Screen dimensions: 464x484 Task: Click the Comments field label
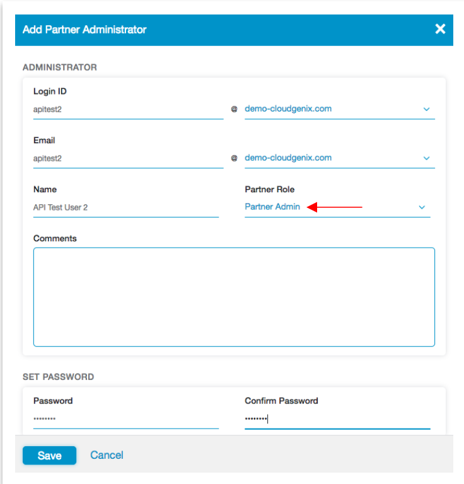coord(55,238)
